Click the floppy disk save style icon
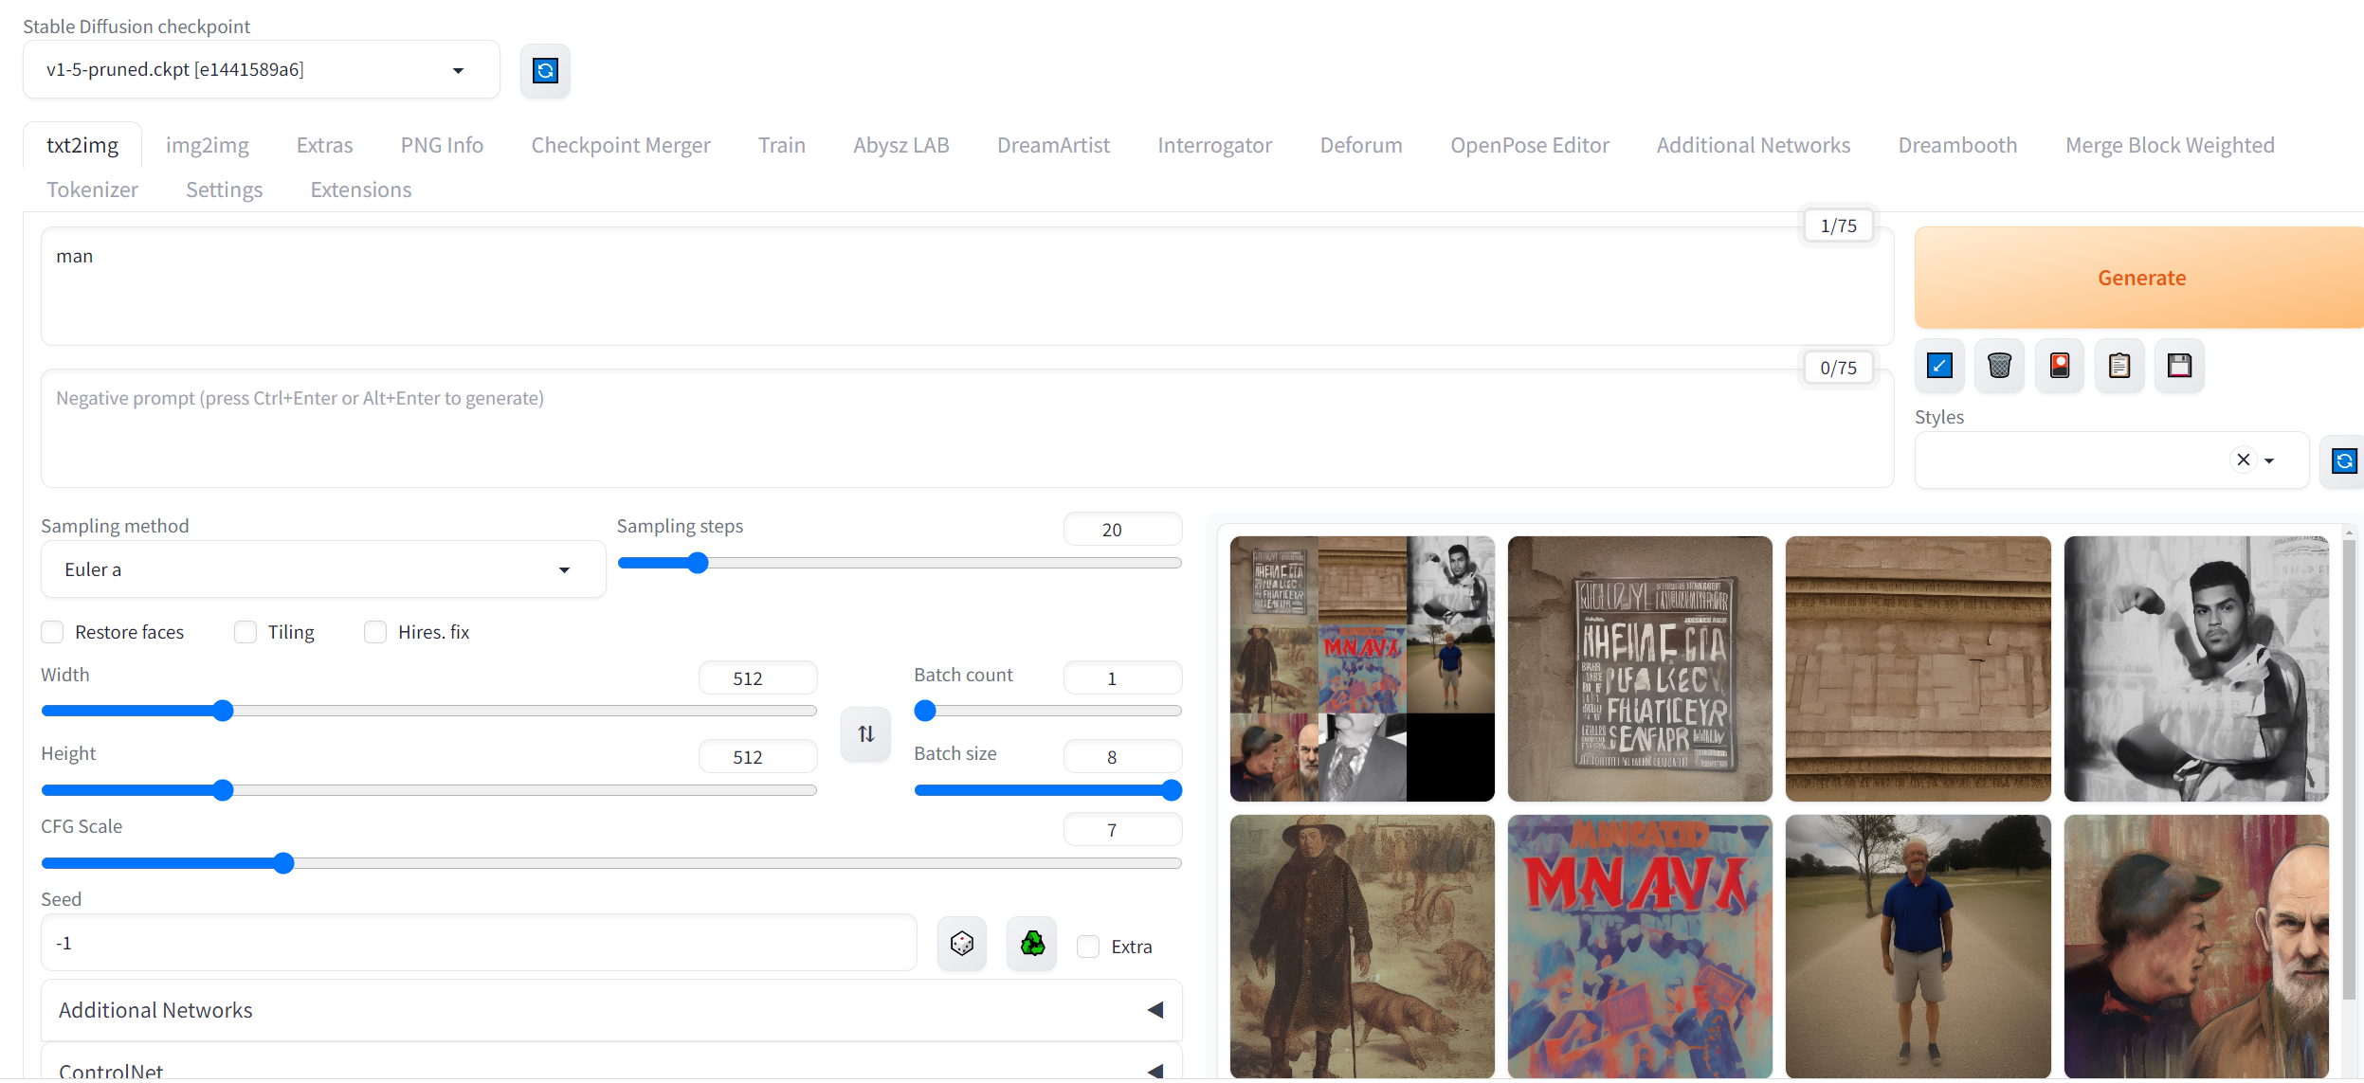2364x1083 pixels. click(x=2179, y=366)
